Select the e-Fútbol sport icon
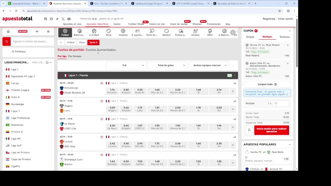331x186 pixels. [x=94, y=33]
